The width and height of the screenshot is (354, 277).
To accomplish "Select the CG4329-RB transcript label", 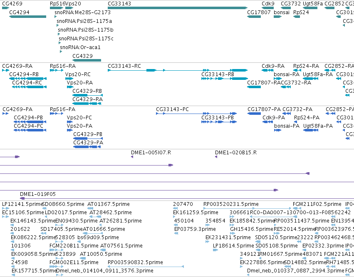I will (87, 91).
